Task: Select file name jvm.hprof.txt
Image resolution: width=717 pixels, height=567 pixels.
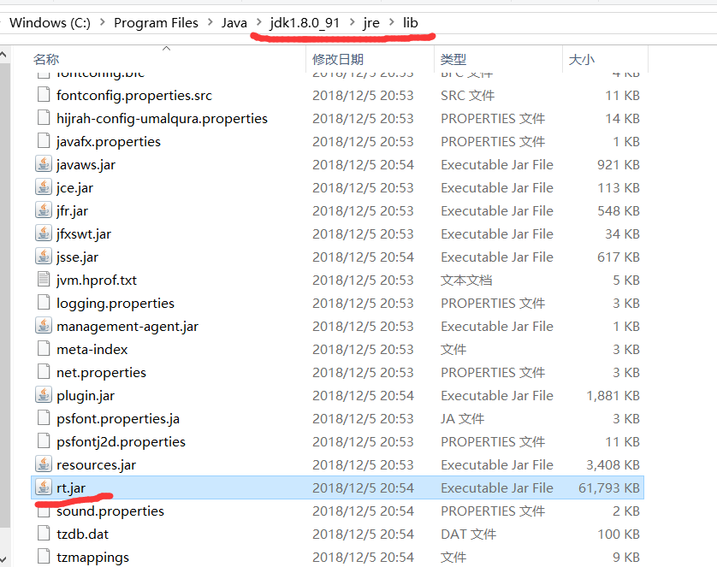Action: click(97, 280)
